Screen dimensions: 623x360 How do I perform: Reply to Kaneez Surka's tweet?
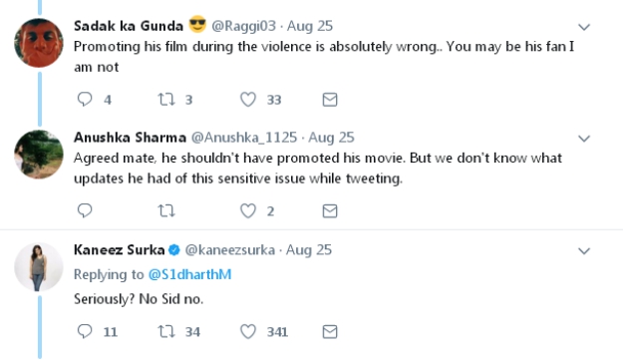point(85,331)
